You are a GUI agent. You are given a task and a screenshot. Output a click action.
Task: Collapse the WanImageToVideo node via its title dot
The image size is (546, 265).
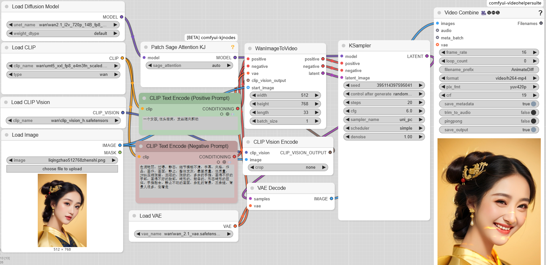click(250, 48)
